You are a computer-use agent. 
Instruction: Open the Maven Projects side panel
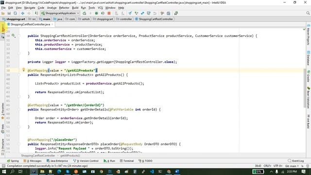(x=309, y=35)
